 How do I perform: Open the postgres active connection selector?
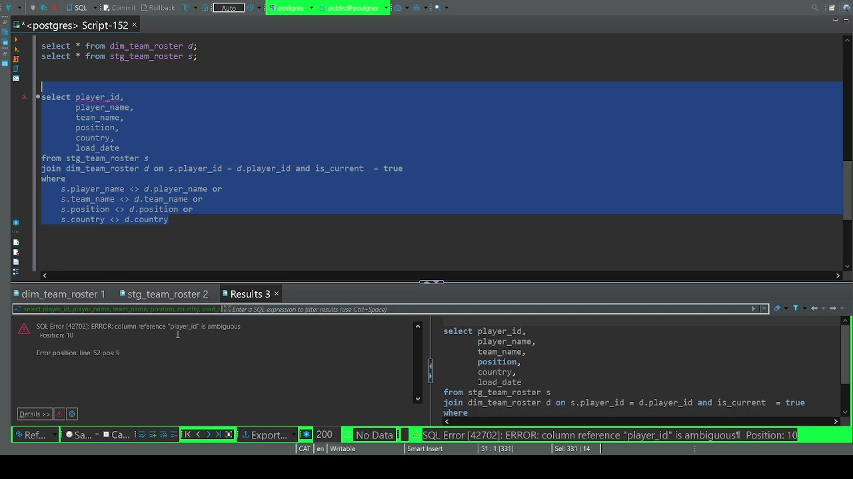pos(291,7)
